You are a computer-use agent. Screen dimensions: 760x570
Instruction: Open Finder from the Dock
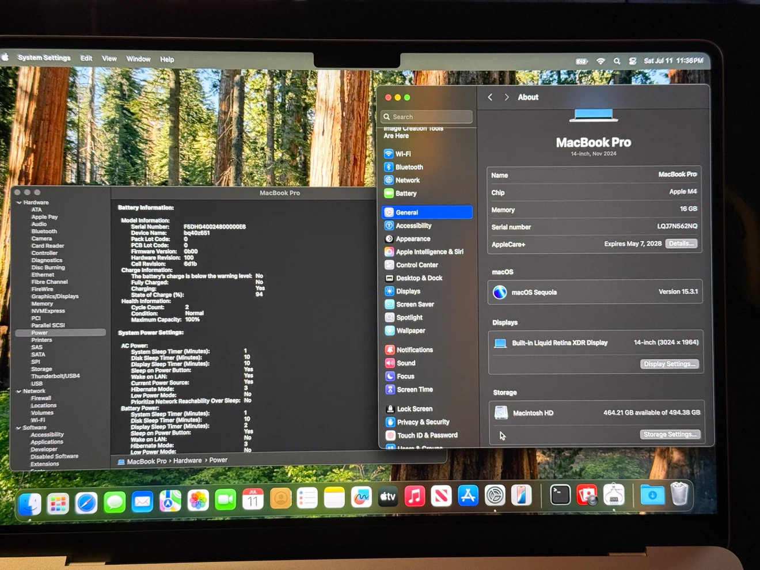pyautogui.click(x=30, y=504)
